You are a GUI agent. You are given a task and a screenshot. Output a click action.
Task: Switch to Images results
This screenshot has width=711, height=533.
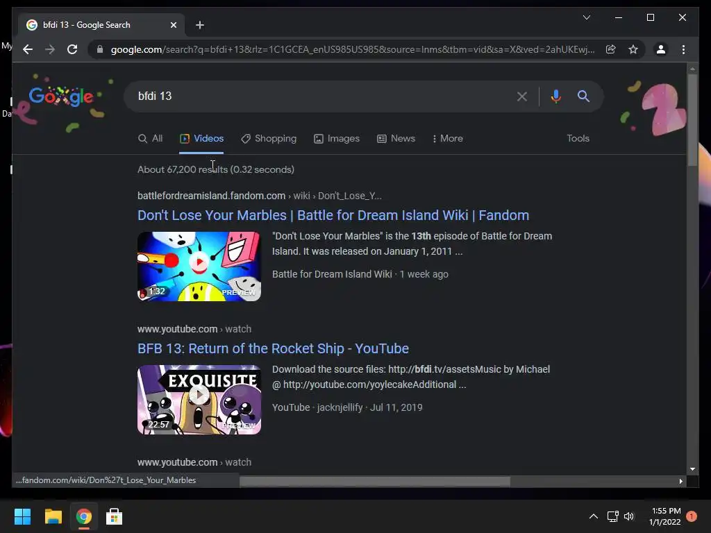337,139
